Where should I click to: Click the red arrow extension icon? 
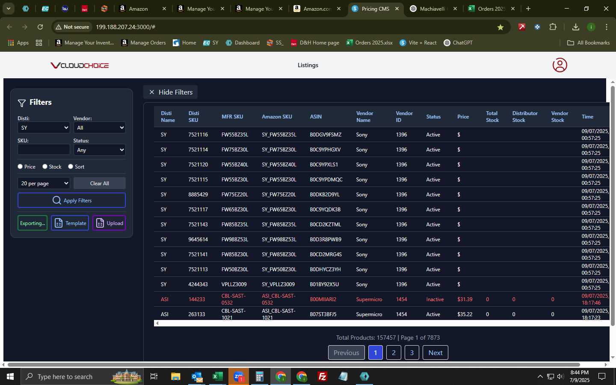(522, 27)
